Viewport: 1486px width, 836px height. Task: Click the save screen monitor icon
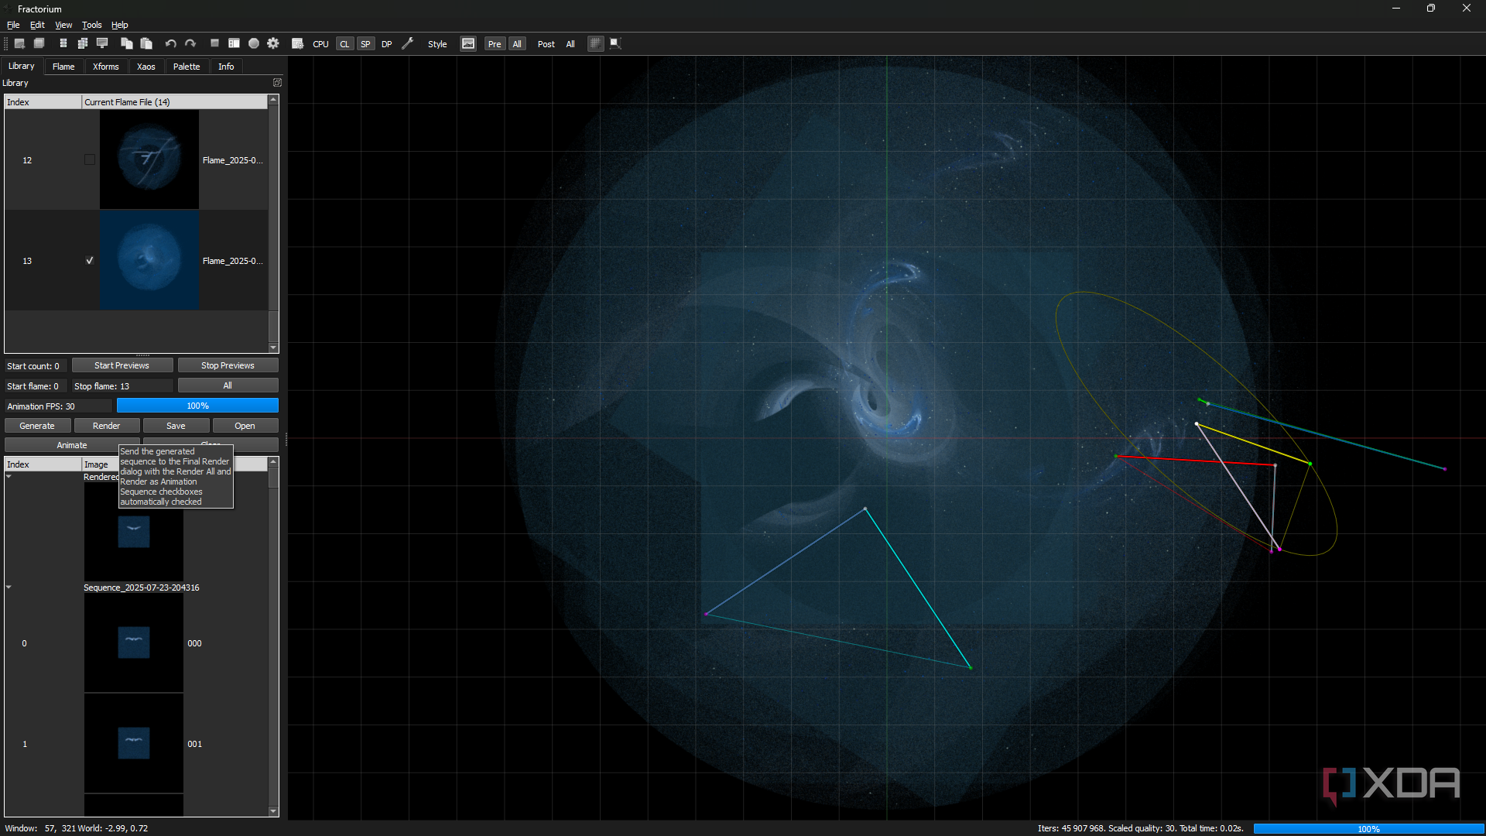tap(102, 44)
